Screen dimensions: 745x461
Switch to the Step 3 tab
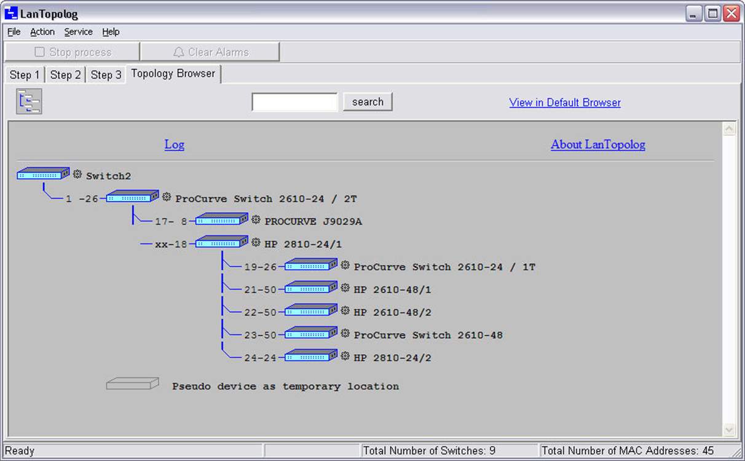tap(106, 75)
